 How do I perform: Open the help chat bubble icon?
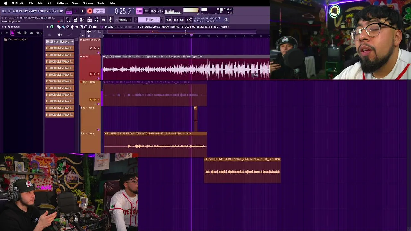coord(189,20)
